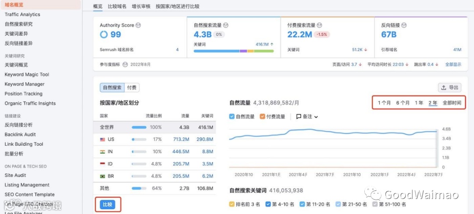The width and height of the screenshot is (474, 214).
Task: Switch to 自然搜索 toggle
Action: coord(112,88)
